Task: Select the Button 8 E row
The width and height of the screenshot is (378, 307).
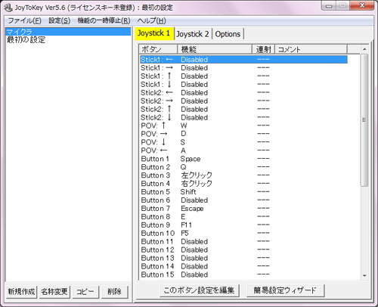Action: (x=243, y=217)
